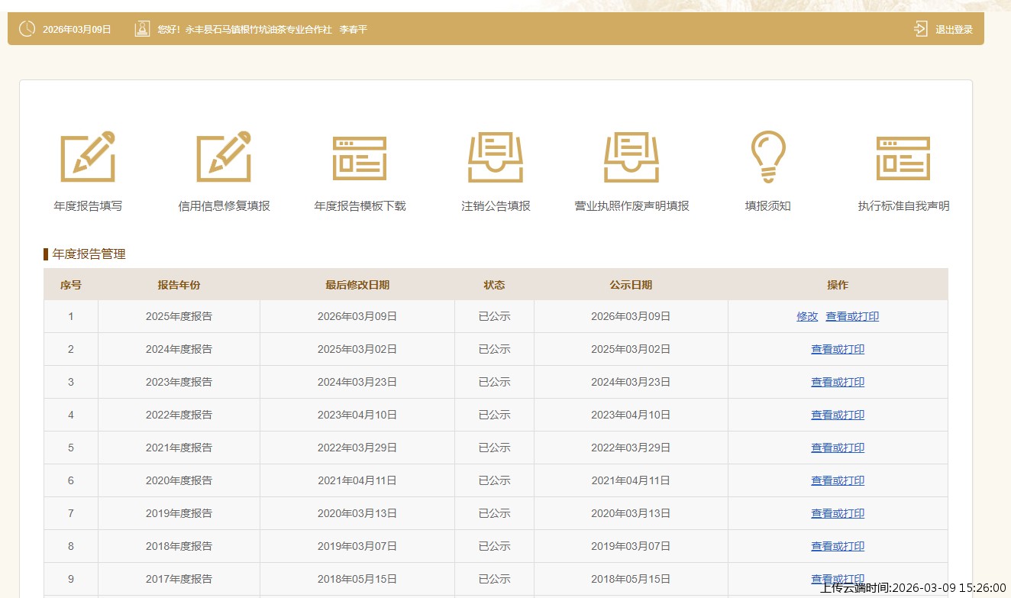Screen dimensions: 1011x598
Task: Click the user icon next to 您好
Action: (142, 29)
